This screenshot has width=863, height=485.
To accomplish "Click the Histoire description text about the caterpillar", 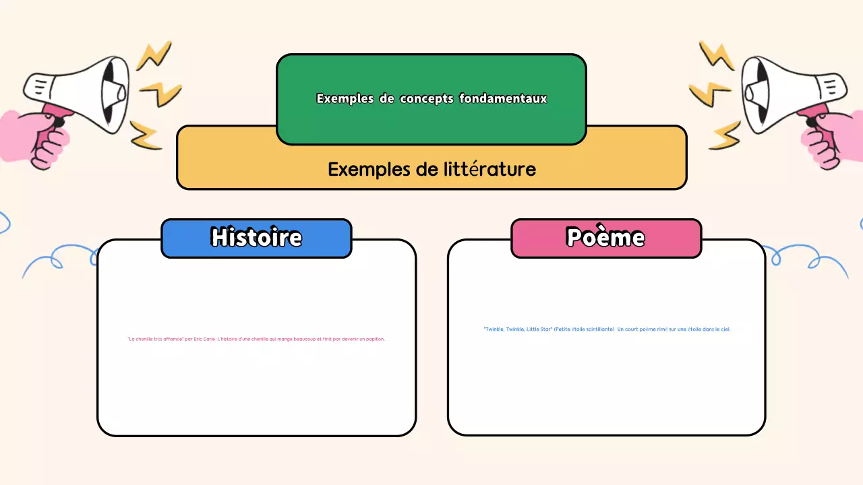I will point(256,339).
